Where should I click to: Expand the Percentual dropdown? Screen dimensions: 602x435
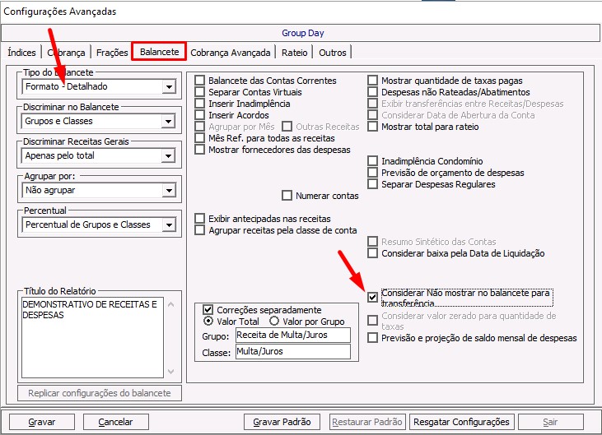coord(169,225)
